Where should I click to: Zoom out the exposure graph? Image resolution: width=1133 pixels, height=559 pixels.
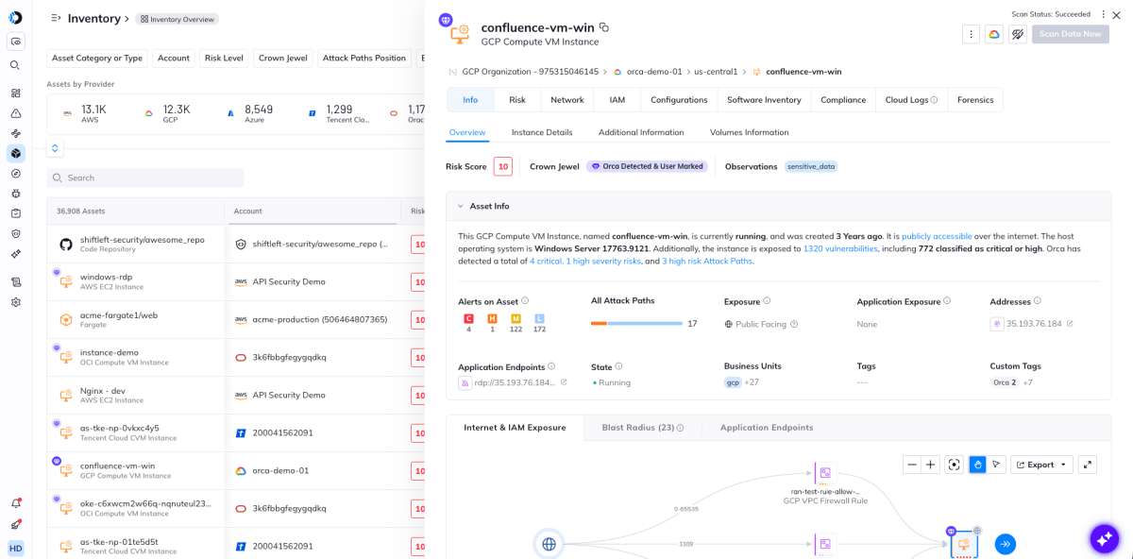coord(912,465)
